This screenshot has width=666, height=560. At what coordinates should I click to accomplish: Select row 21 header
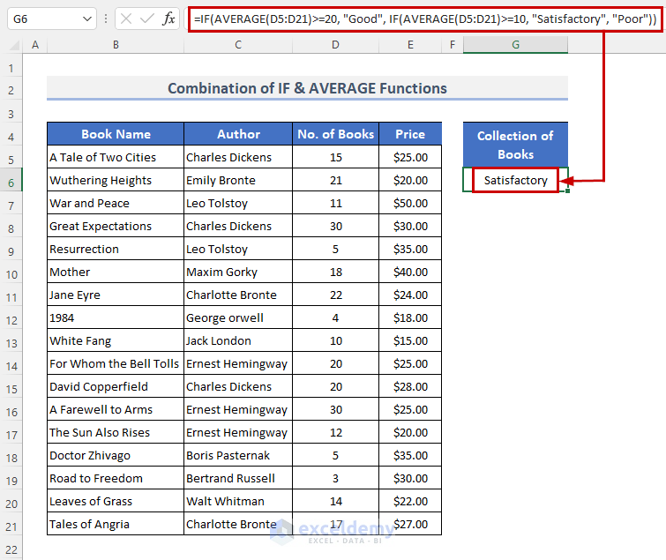pyautogui.click(x=11, y=524)
